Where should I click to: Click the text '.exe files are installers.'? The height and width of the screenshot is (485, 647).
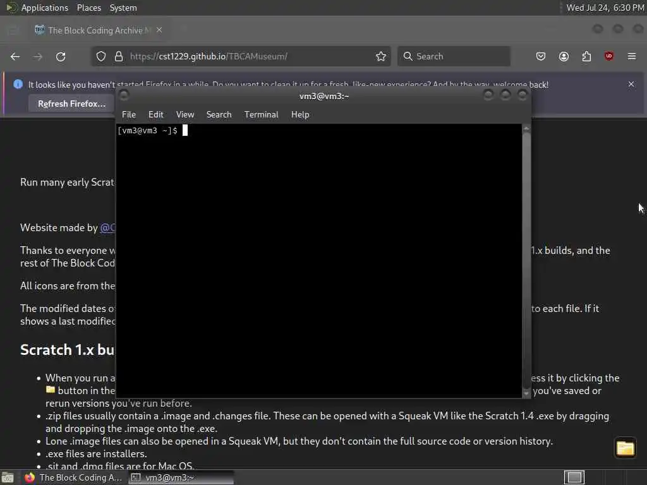point(96,453)
